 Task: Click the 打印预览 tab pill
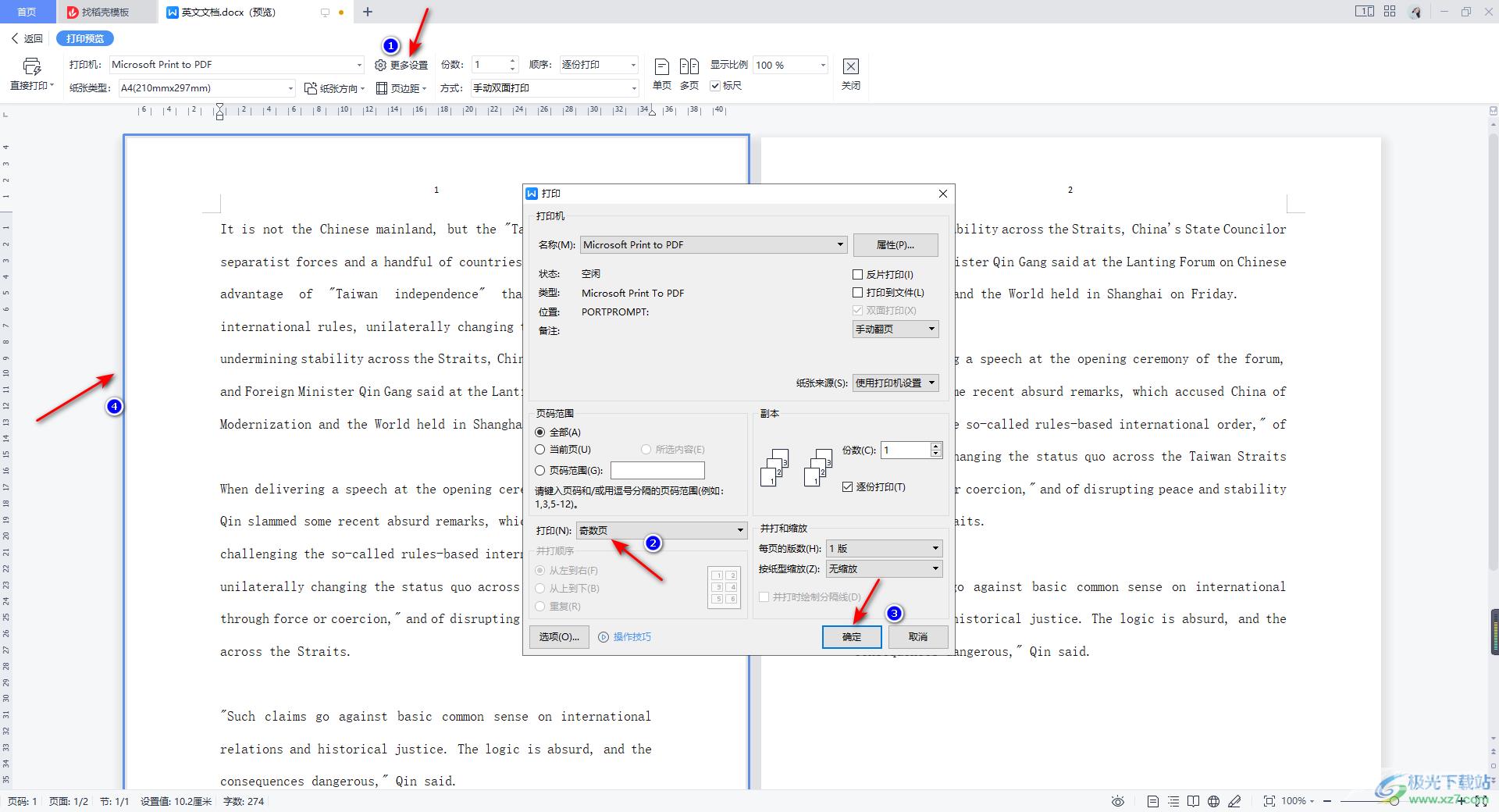pos(85,38)
